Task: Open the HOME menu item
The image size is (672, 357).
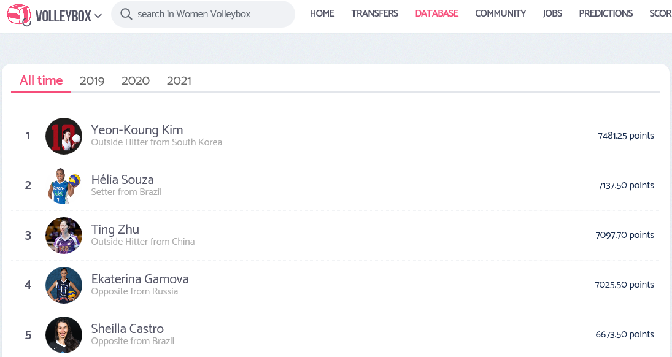Action: (x=322, y=13)
